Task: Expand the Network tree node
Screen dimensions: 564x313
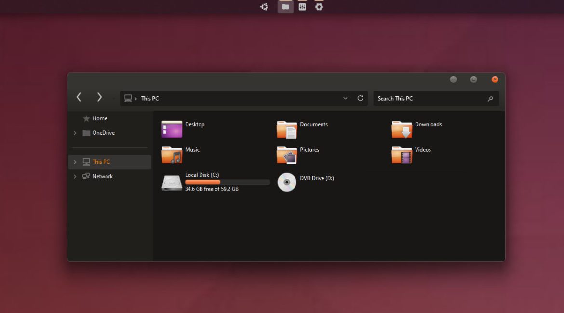Action: click(75, 176)
